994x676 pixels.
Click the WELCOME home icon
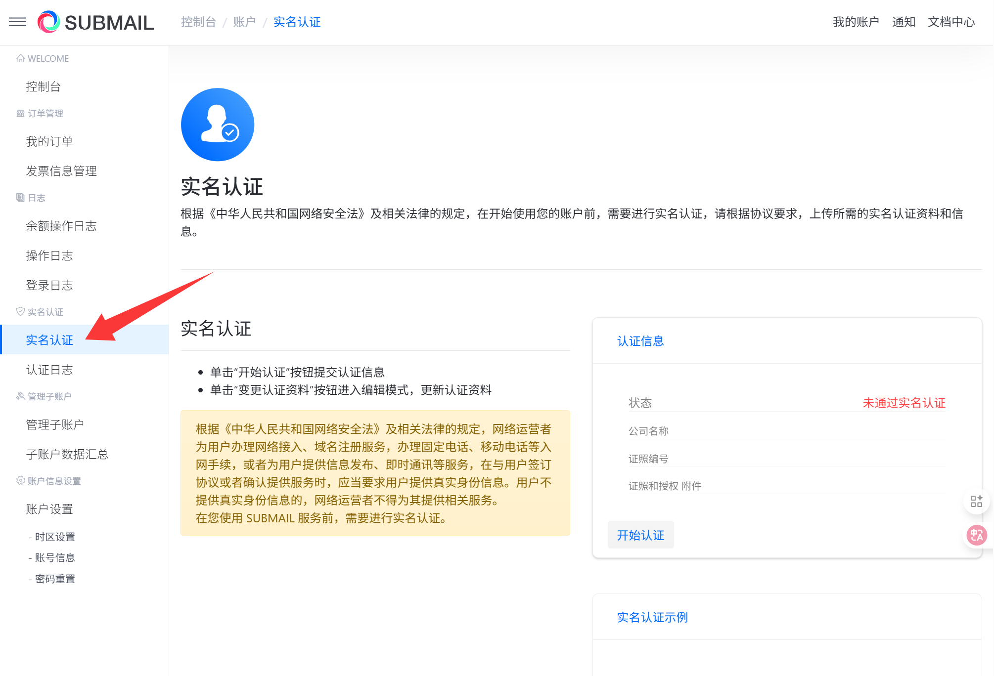20,58
